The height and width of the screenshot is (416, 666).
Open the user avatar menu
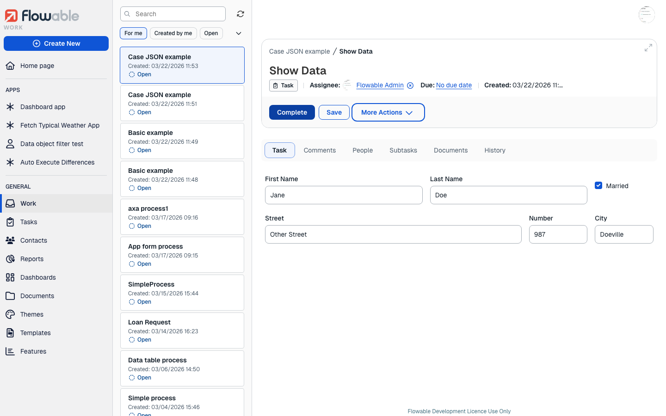(646, 14)
